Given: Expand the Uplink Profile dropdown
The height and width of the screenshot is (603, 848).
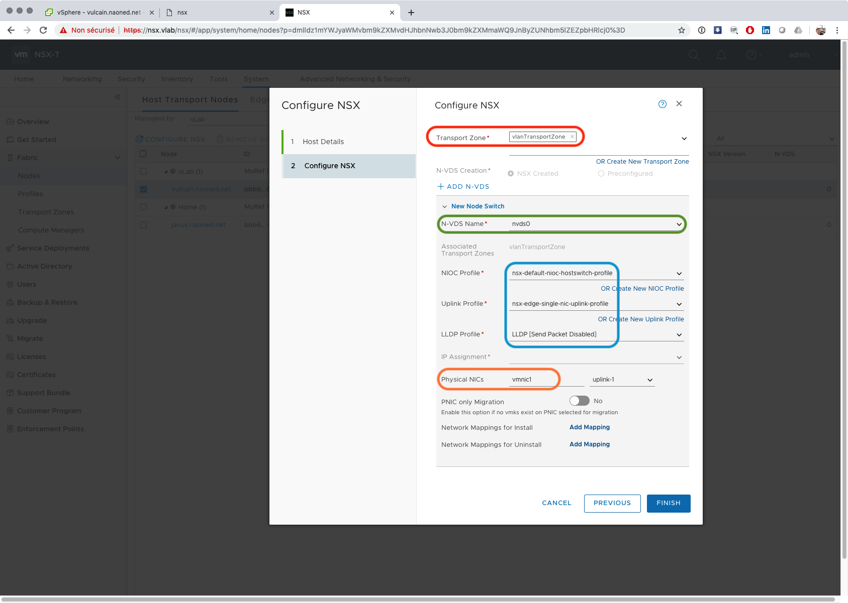Looking at the screenshot, I should (x=679, y=304).
